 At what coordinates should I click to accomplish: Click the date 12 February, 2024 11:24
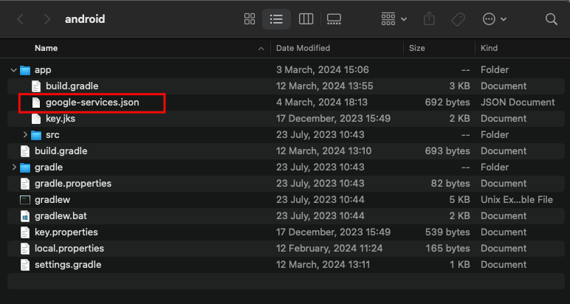coord(329,249)
